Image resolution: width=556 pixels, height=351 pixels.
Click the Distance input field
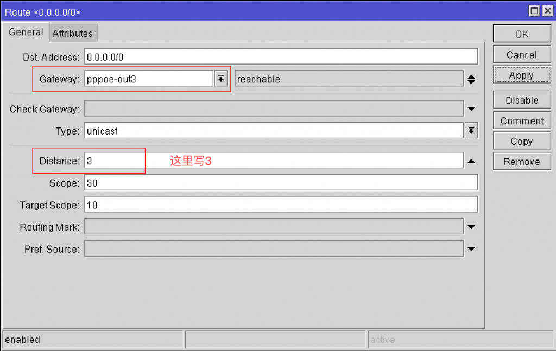(274, 161)
